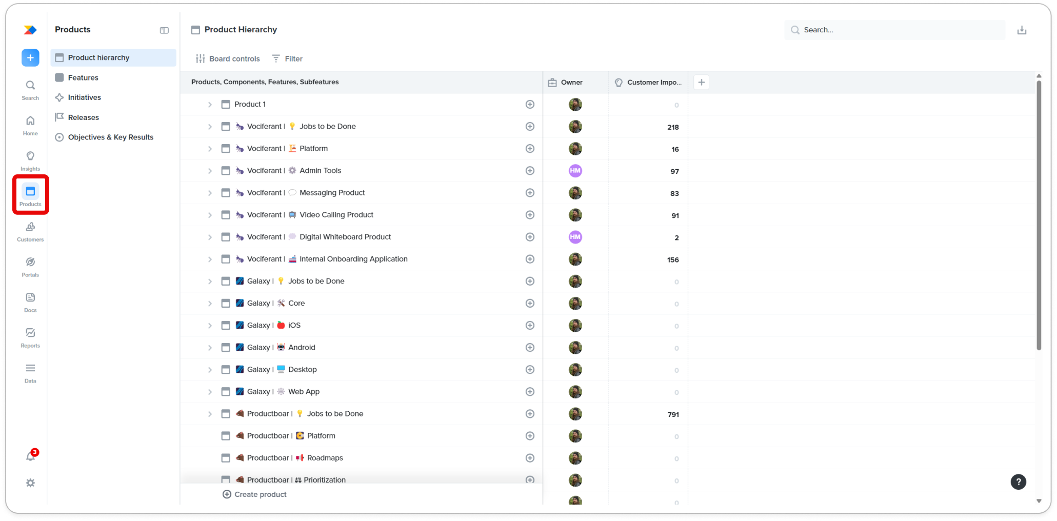
Task: Focus the Search input field
Action: click(x=894, y=30)
